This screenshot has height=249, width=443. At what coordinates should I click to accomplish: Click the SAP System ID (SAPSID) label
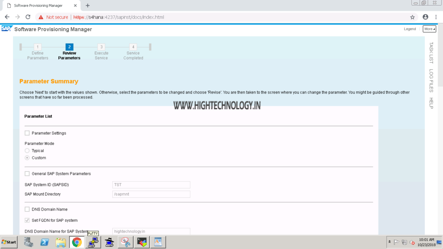[x=47, y=185]
